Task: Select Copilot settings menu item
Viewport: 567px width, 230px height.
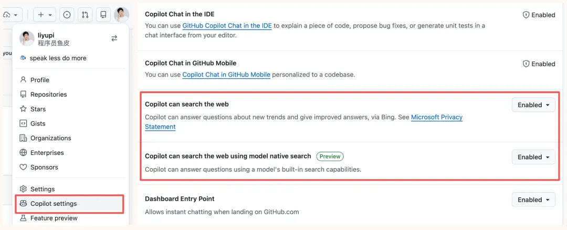Action: point(54,203)
